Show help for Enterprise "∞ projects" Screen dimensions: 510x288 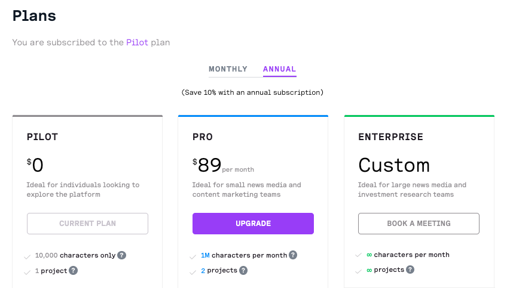pos(411,270)
